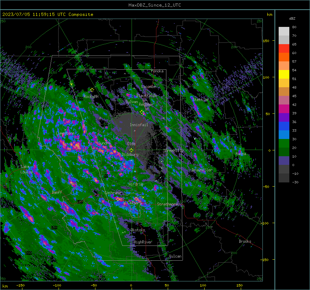Screen dimensions: 310x290
Task: Click the Banff label
Action: coord(57,192)
